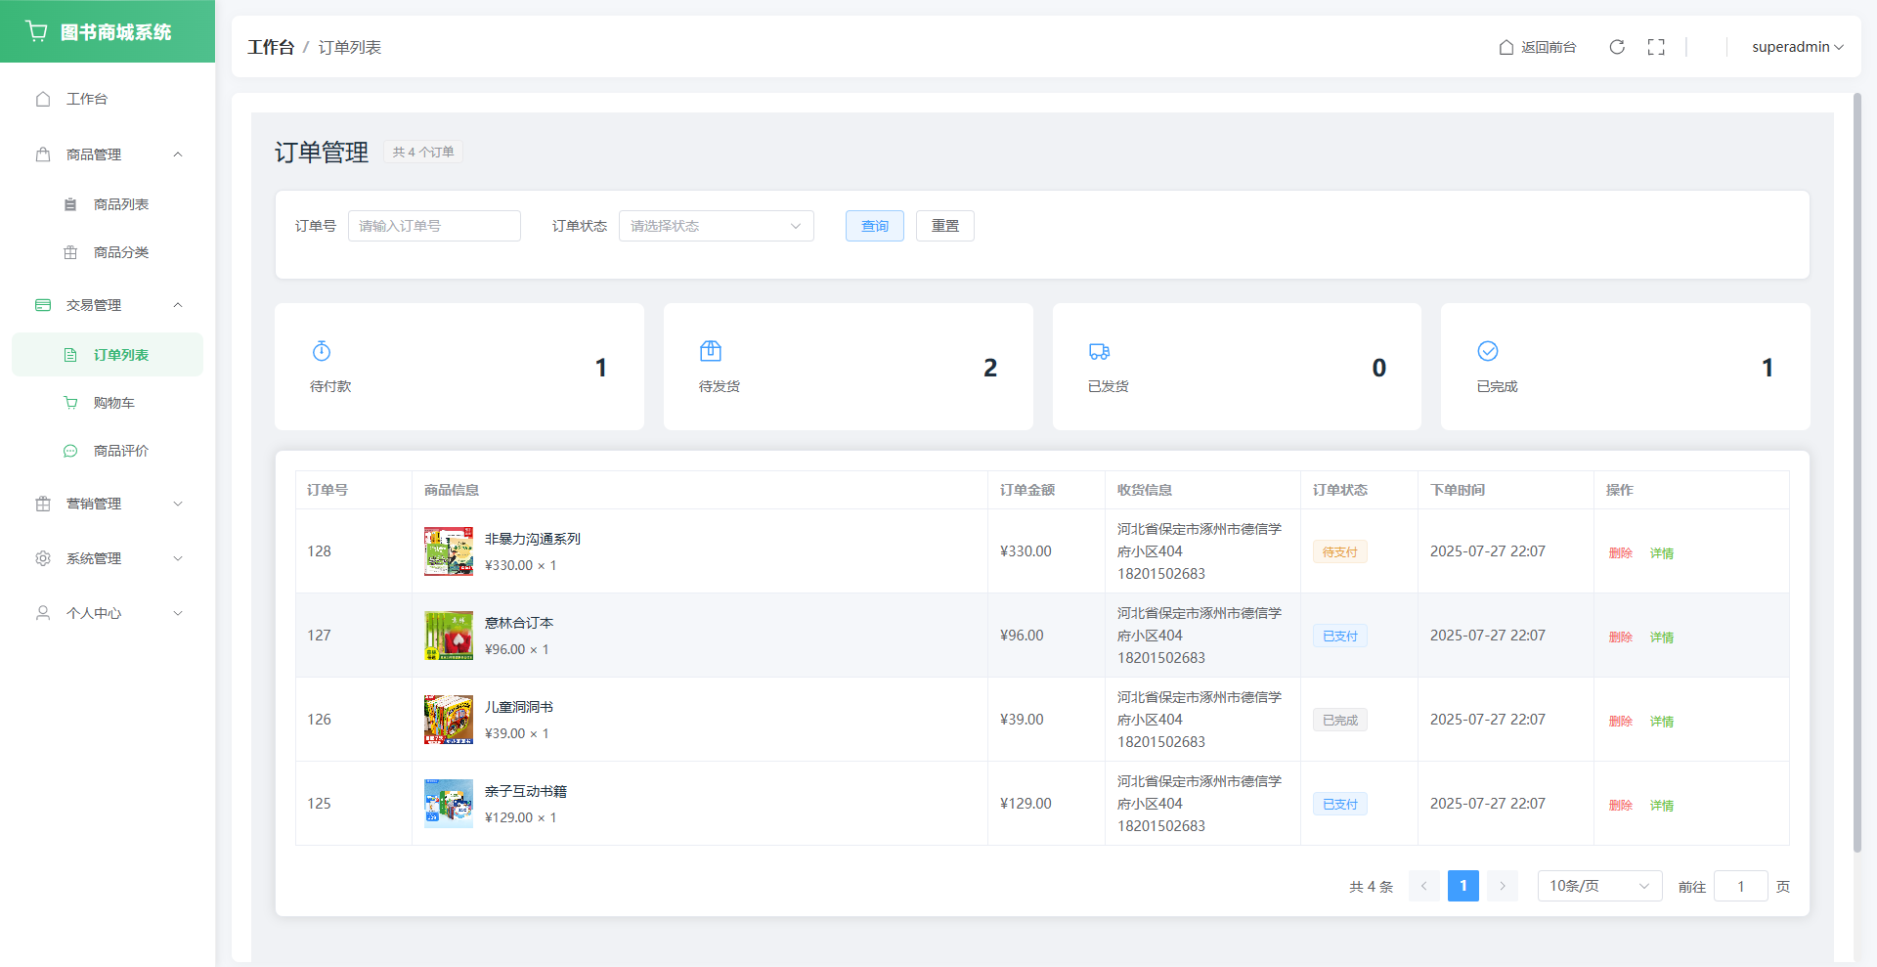1877x967 pixels.
Task: Focus the 订单号 input field
Action: [x=434, y=226]
